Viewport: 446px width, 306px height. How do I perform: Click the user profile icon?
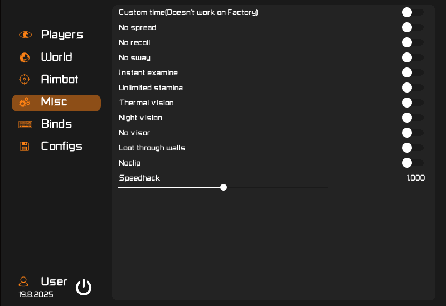click(x=24, y=281)
